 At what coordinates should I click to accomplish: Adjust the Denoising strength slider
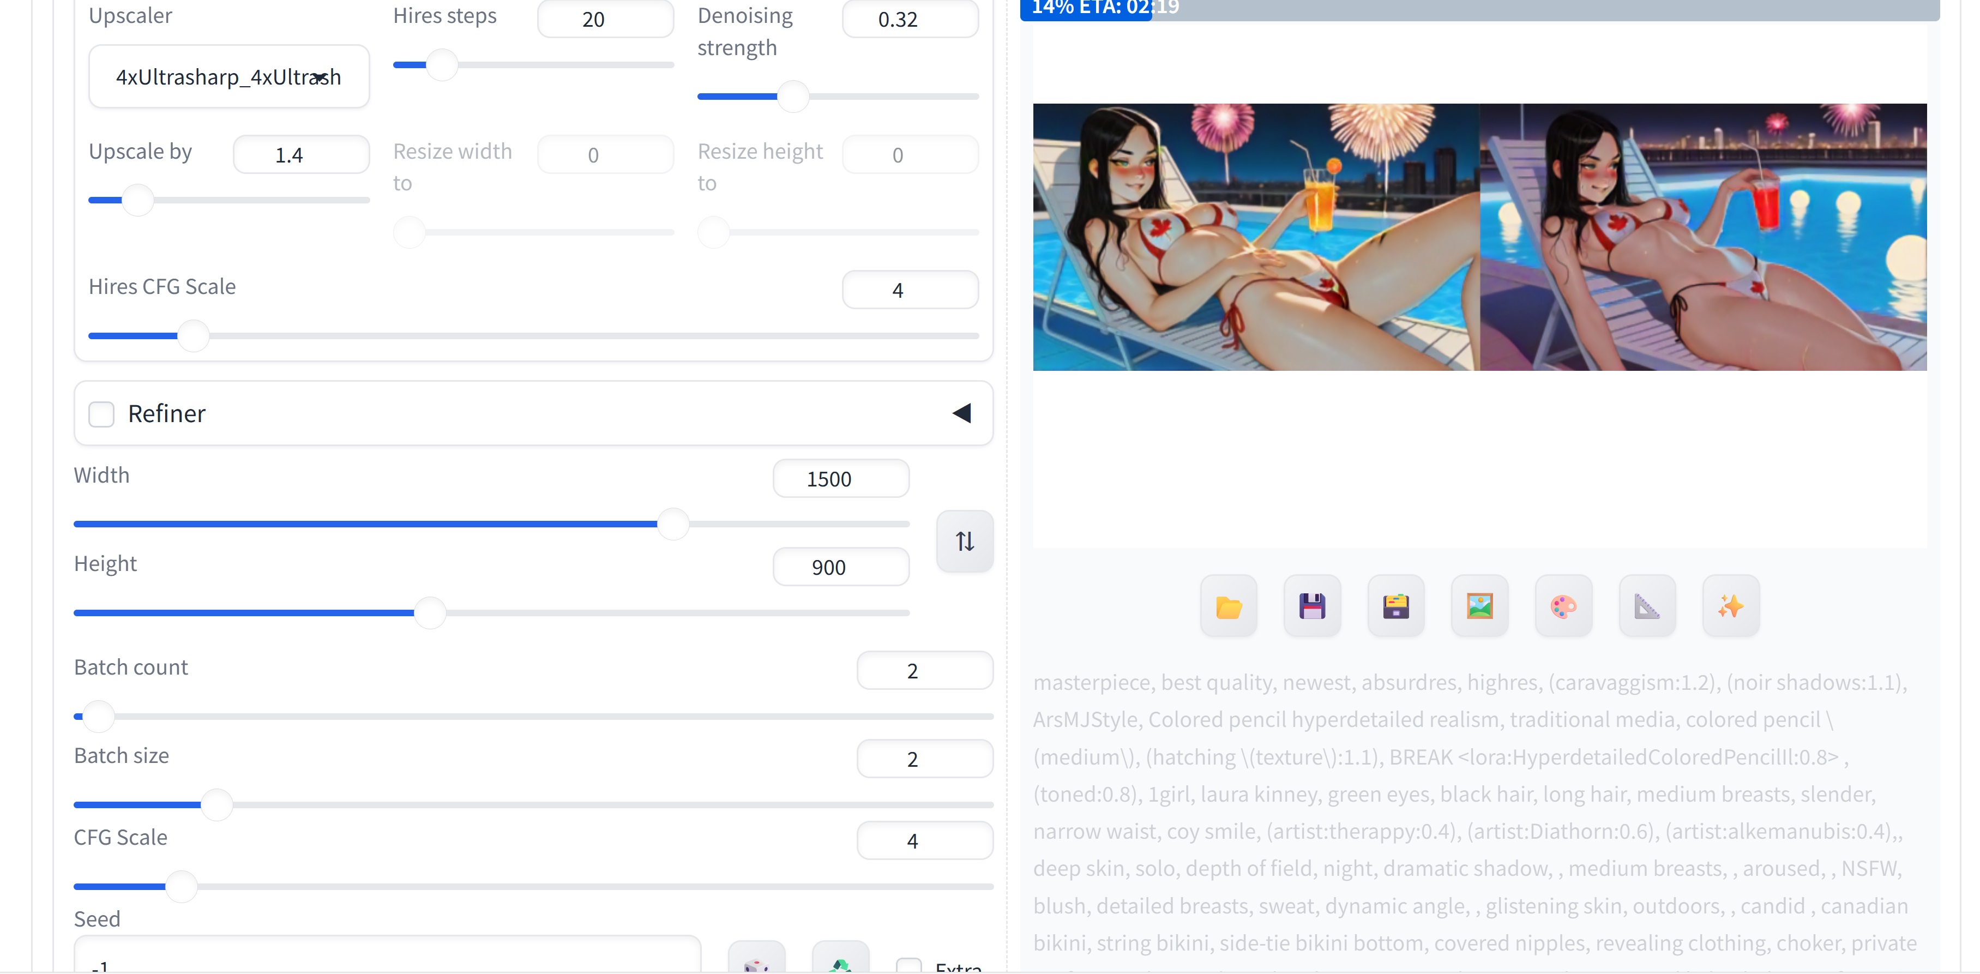pyautogui.click(x=838, y=96)
